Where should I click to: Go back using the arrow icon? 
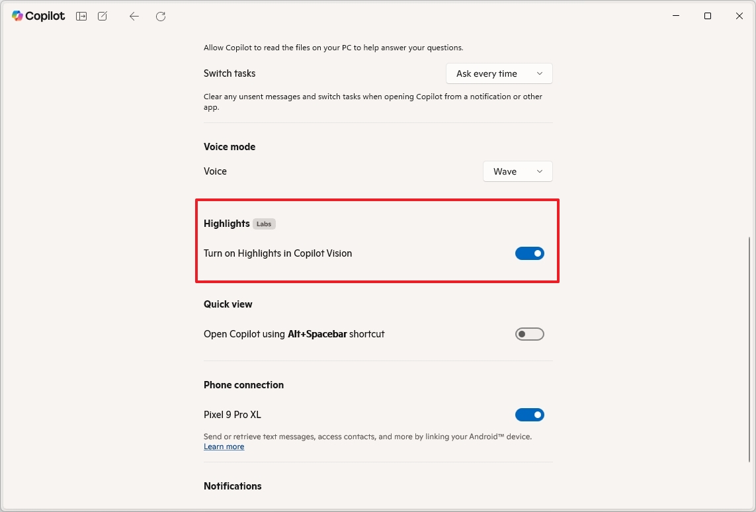[134, 17]
